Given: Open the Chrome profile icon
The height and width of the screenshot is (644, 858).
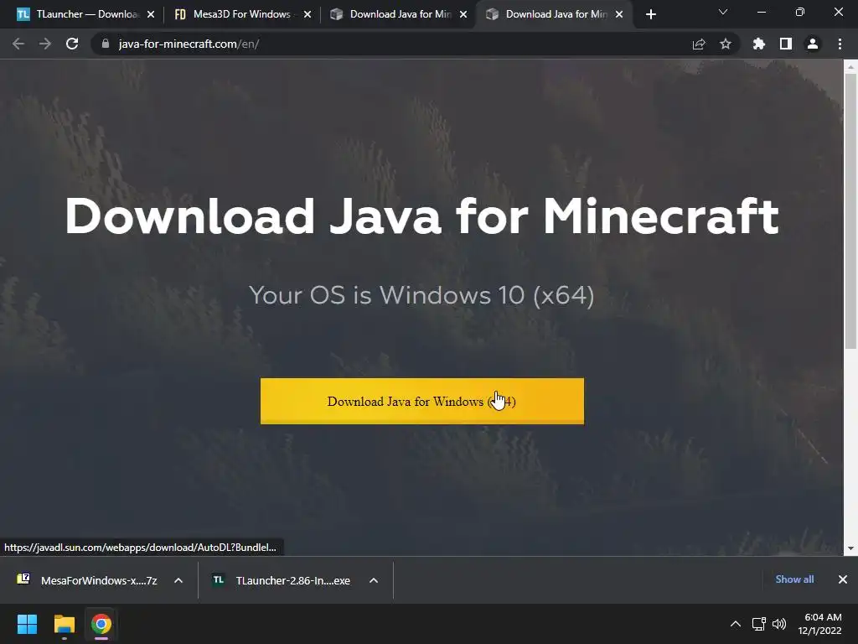Looking at the screenshot, I should [x=813, y=44].
